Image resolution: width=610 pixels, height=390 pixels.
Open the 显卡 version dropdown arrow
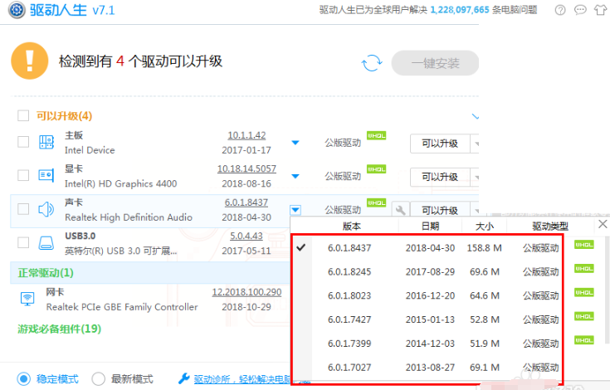[x=295, y=176]
